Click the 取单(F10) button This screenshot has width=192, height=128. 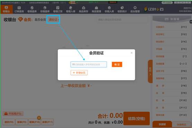click(35, 122)
